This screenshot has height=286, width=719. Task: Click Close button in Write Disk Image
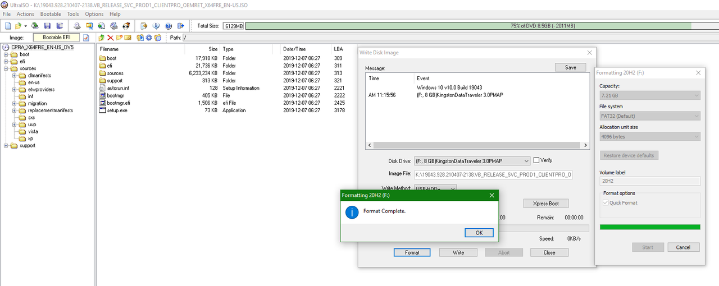[549, 252]
